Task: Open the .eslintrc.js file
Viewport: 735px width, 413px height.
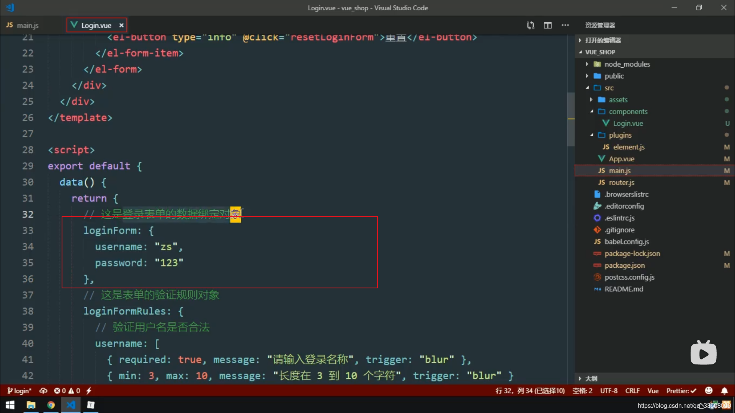Action: tap(619, 218)
